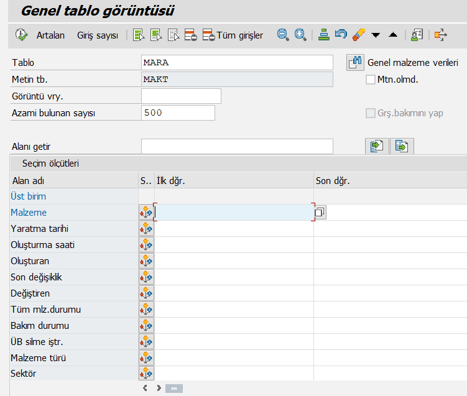Click the undo arrow toolbar icon
This screenshot has width=467, height=396.
tap(341, 35)
